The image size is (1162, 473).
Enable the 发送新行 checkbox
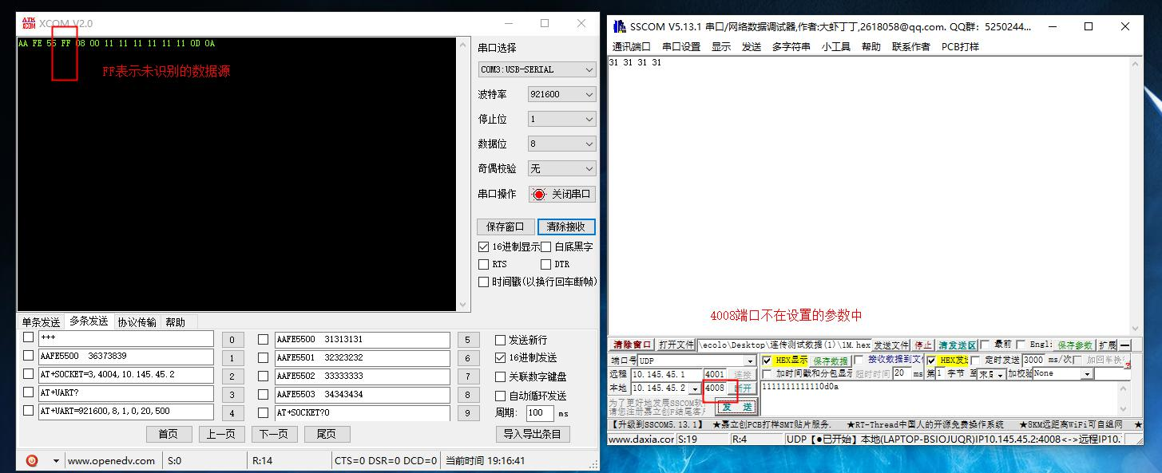(x=501, y=341)
